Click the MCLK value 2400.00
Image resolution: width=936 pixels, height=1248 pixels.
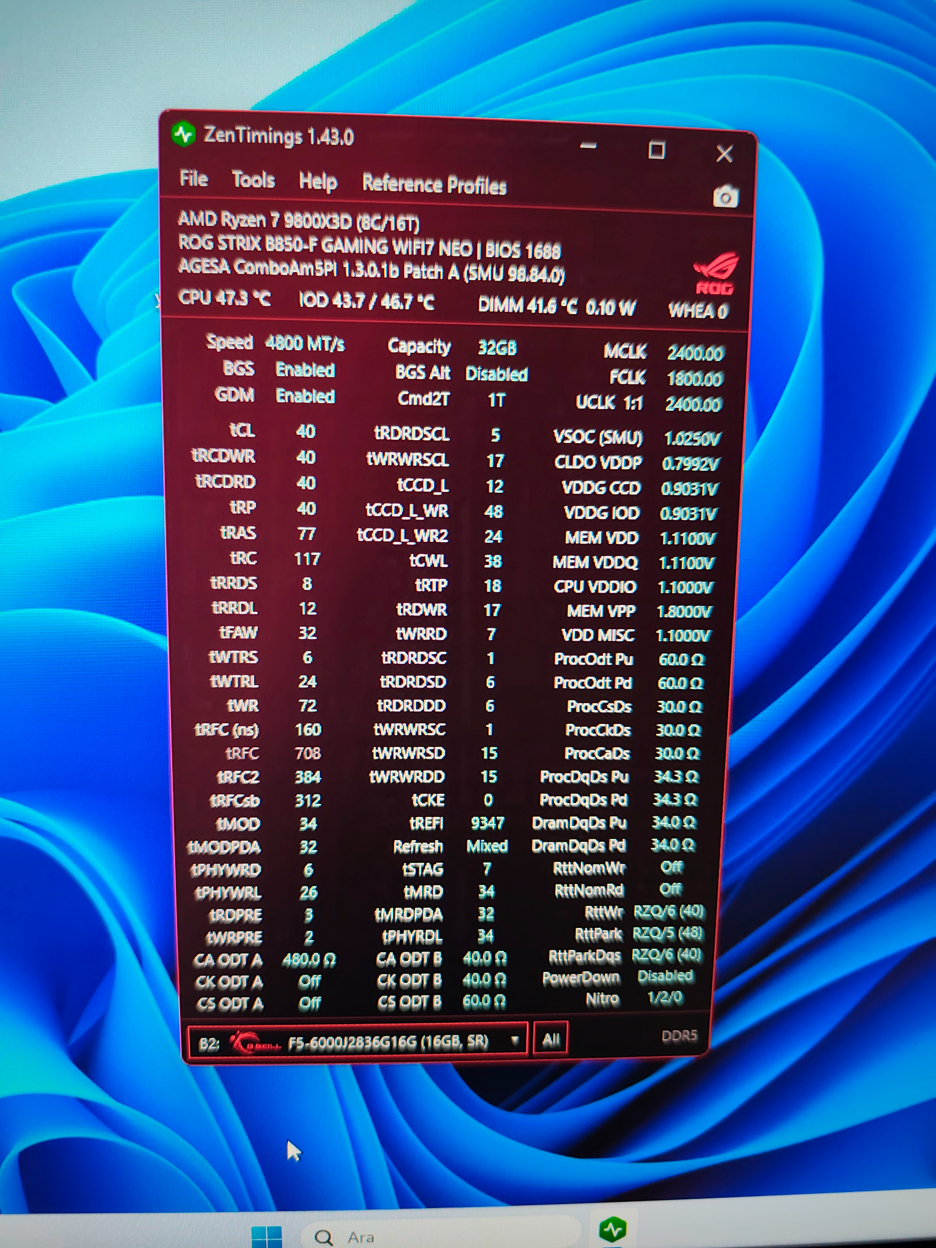[695, 352]
